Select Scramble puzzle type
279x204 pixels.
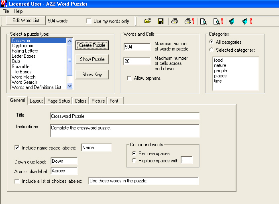click(39, 67)
